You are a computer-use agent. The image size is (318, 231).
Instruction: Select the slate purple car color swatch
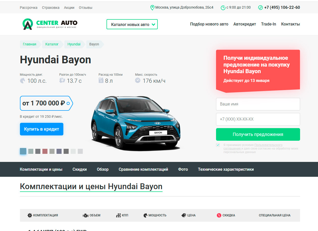59,151
